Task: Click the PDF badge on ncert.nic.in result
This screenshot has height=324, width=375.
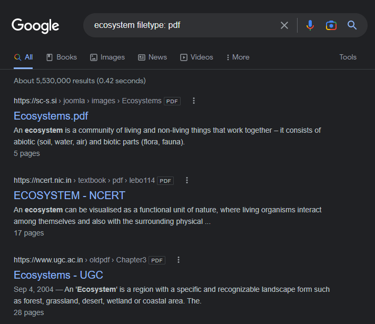Action: (x=165, y=181)
